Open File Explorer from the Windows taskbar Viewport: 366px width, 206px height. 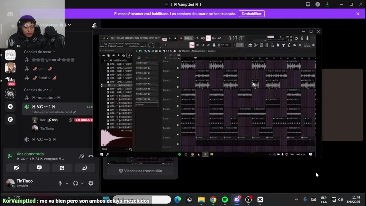tap(201, 200)
